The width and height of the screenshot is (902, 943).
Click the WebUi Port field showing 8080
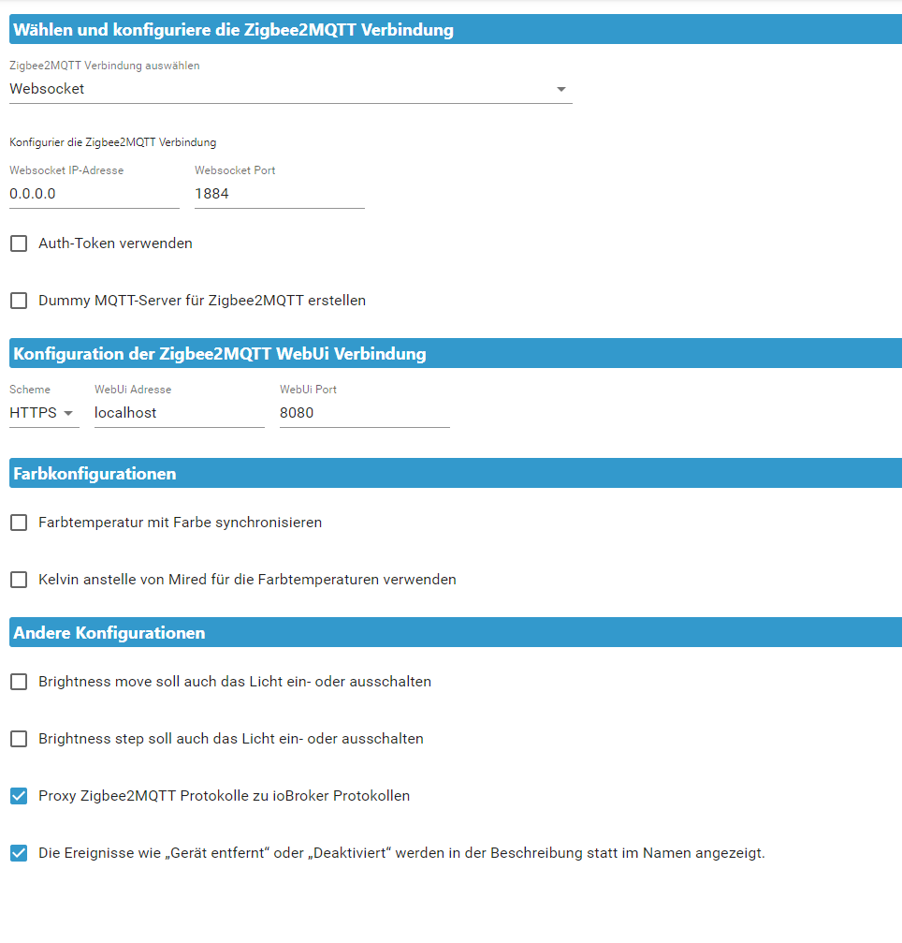[364, 413]
